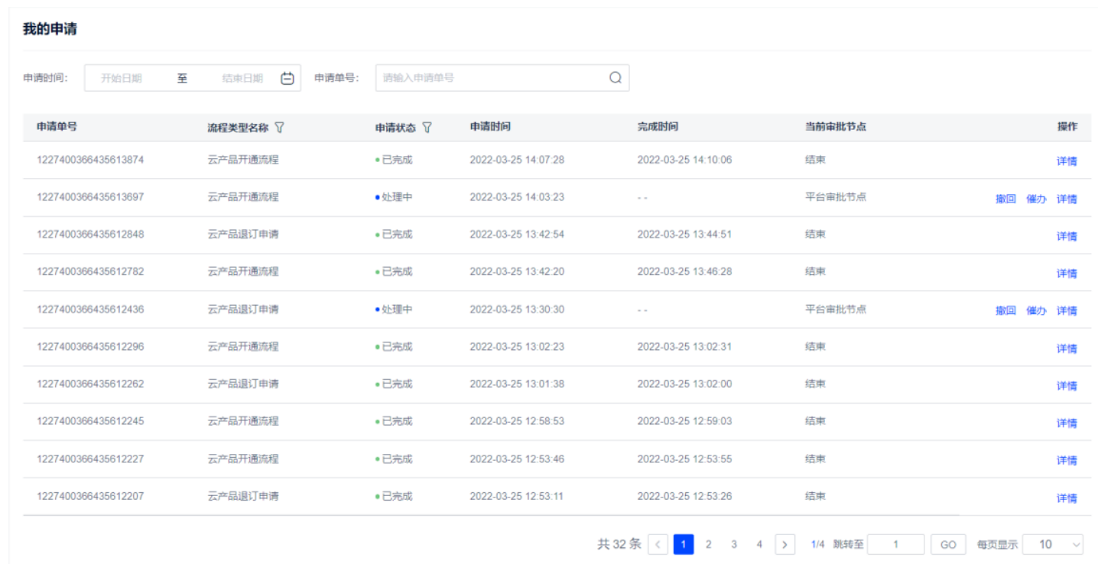This screenshot has height=564, width=1098.
Task: Click the 申请单号 column header
Action: pos(57,127)
